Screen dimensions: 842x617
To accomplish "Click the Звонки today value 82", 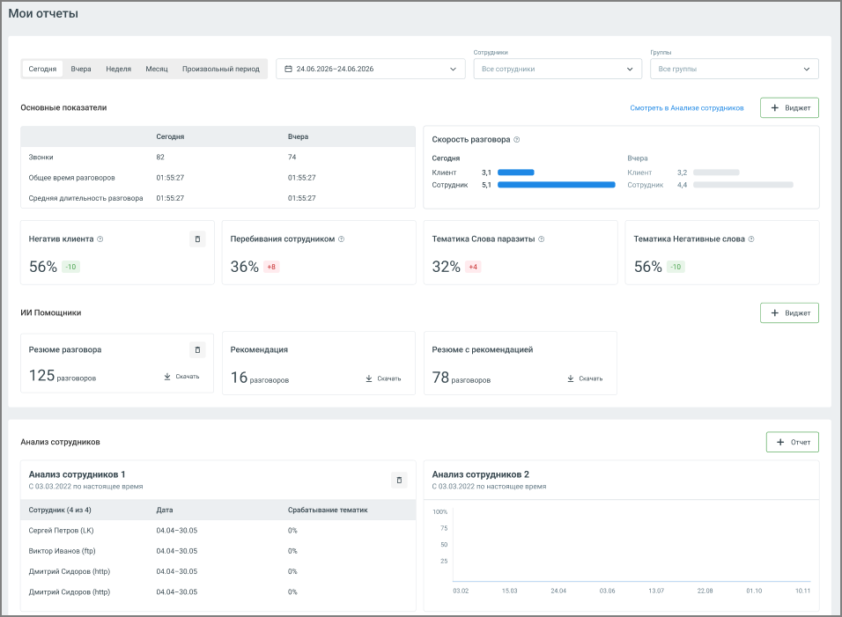I will point(160,158).
